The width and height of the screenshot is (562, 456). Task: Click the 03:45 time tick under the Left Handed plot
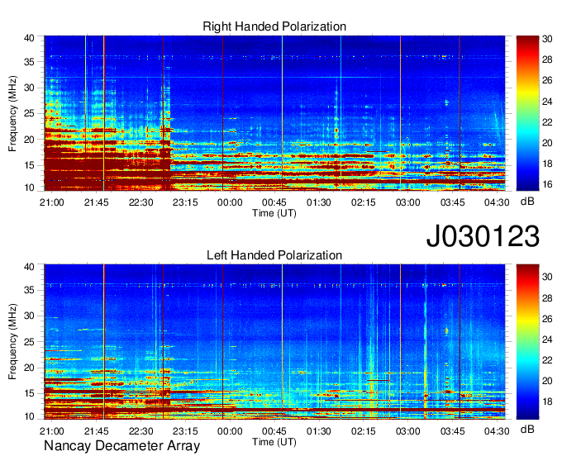click(452, 431)
